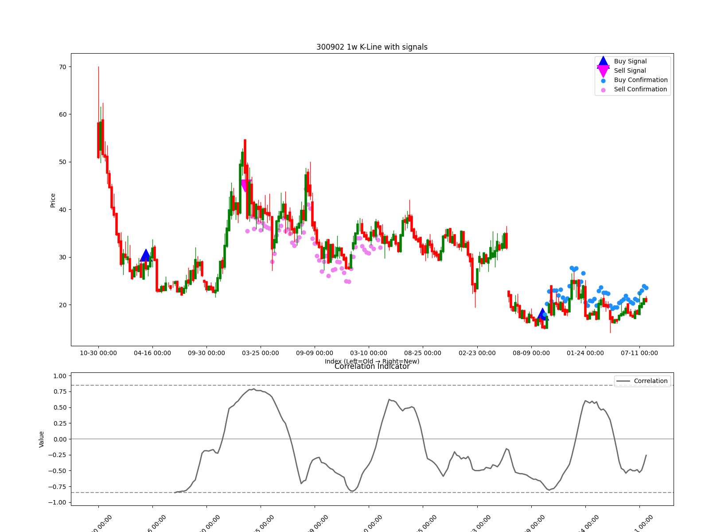Select the magenta sell triangle on the price chart
The width and height of the screenshot is (709, 532).
pos(245,186)
